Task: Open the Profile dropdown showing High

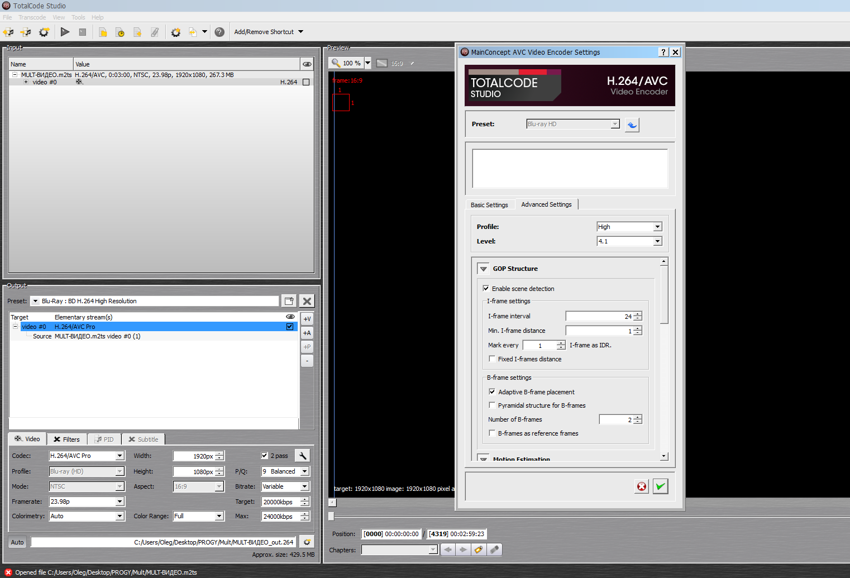Action: tap(629, 227)
